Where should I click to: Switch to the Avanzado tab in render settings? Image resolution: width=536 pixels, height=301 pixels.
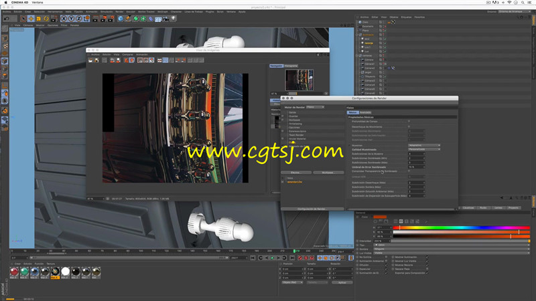365,112
